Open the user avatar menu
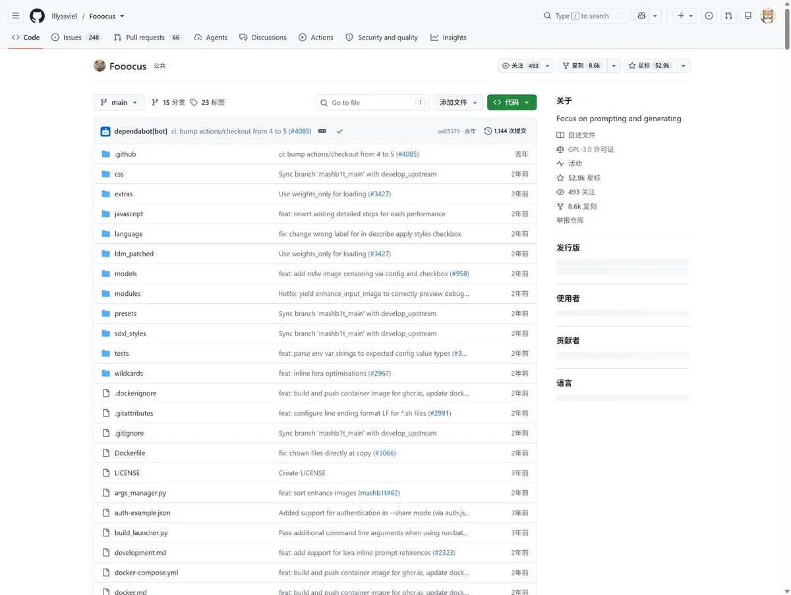Viewport: 791px width, 595px height. coord(767,16)
